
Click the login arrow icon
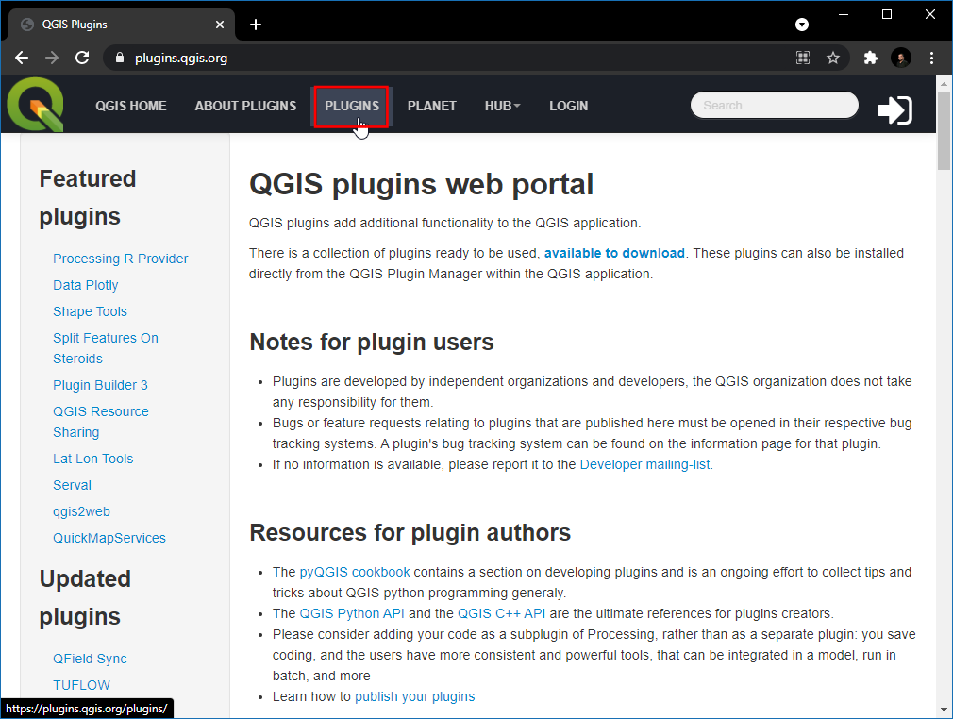coord(894,109)
